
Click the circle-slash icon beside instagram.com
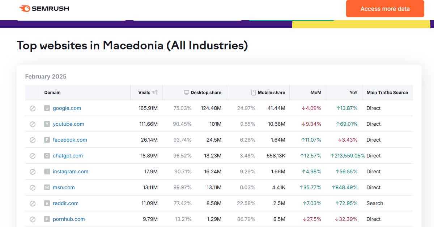(33, 172)
